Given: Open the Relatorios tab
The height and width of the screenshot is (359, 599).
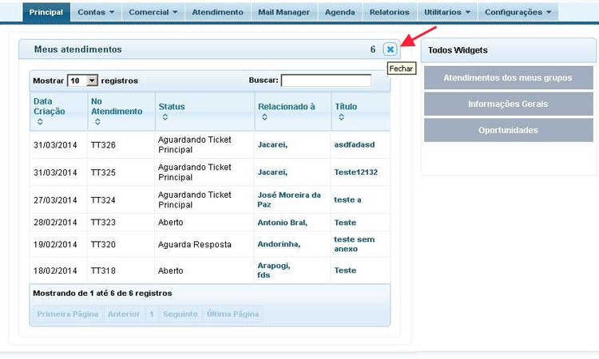Looking at the screenshot, I should [x=389, y=12].
